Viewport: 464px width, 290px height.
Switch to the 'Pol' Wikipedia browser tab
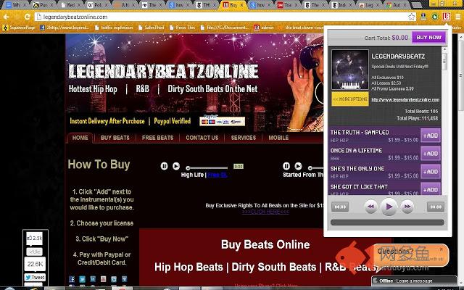[x=98, y=5]
